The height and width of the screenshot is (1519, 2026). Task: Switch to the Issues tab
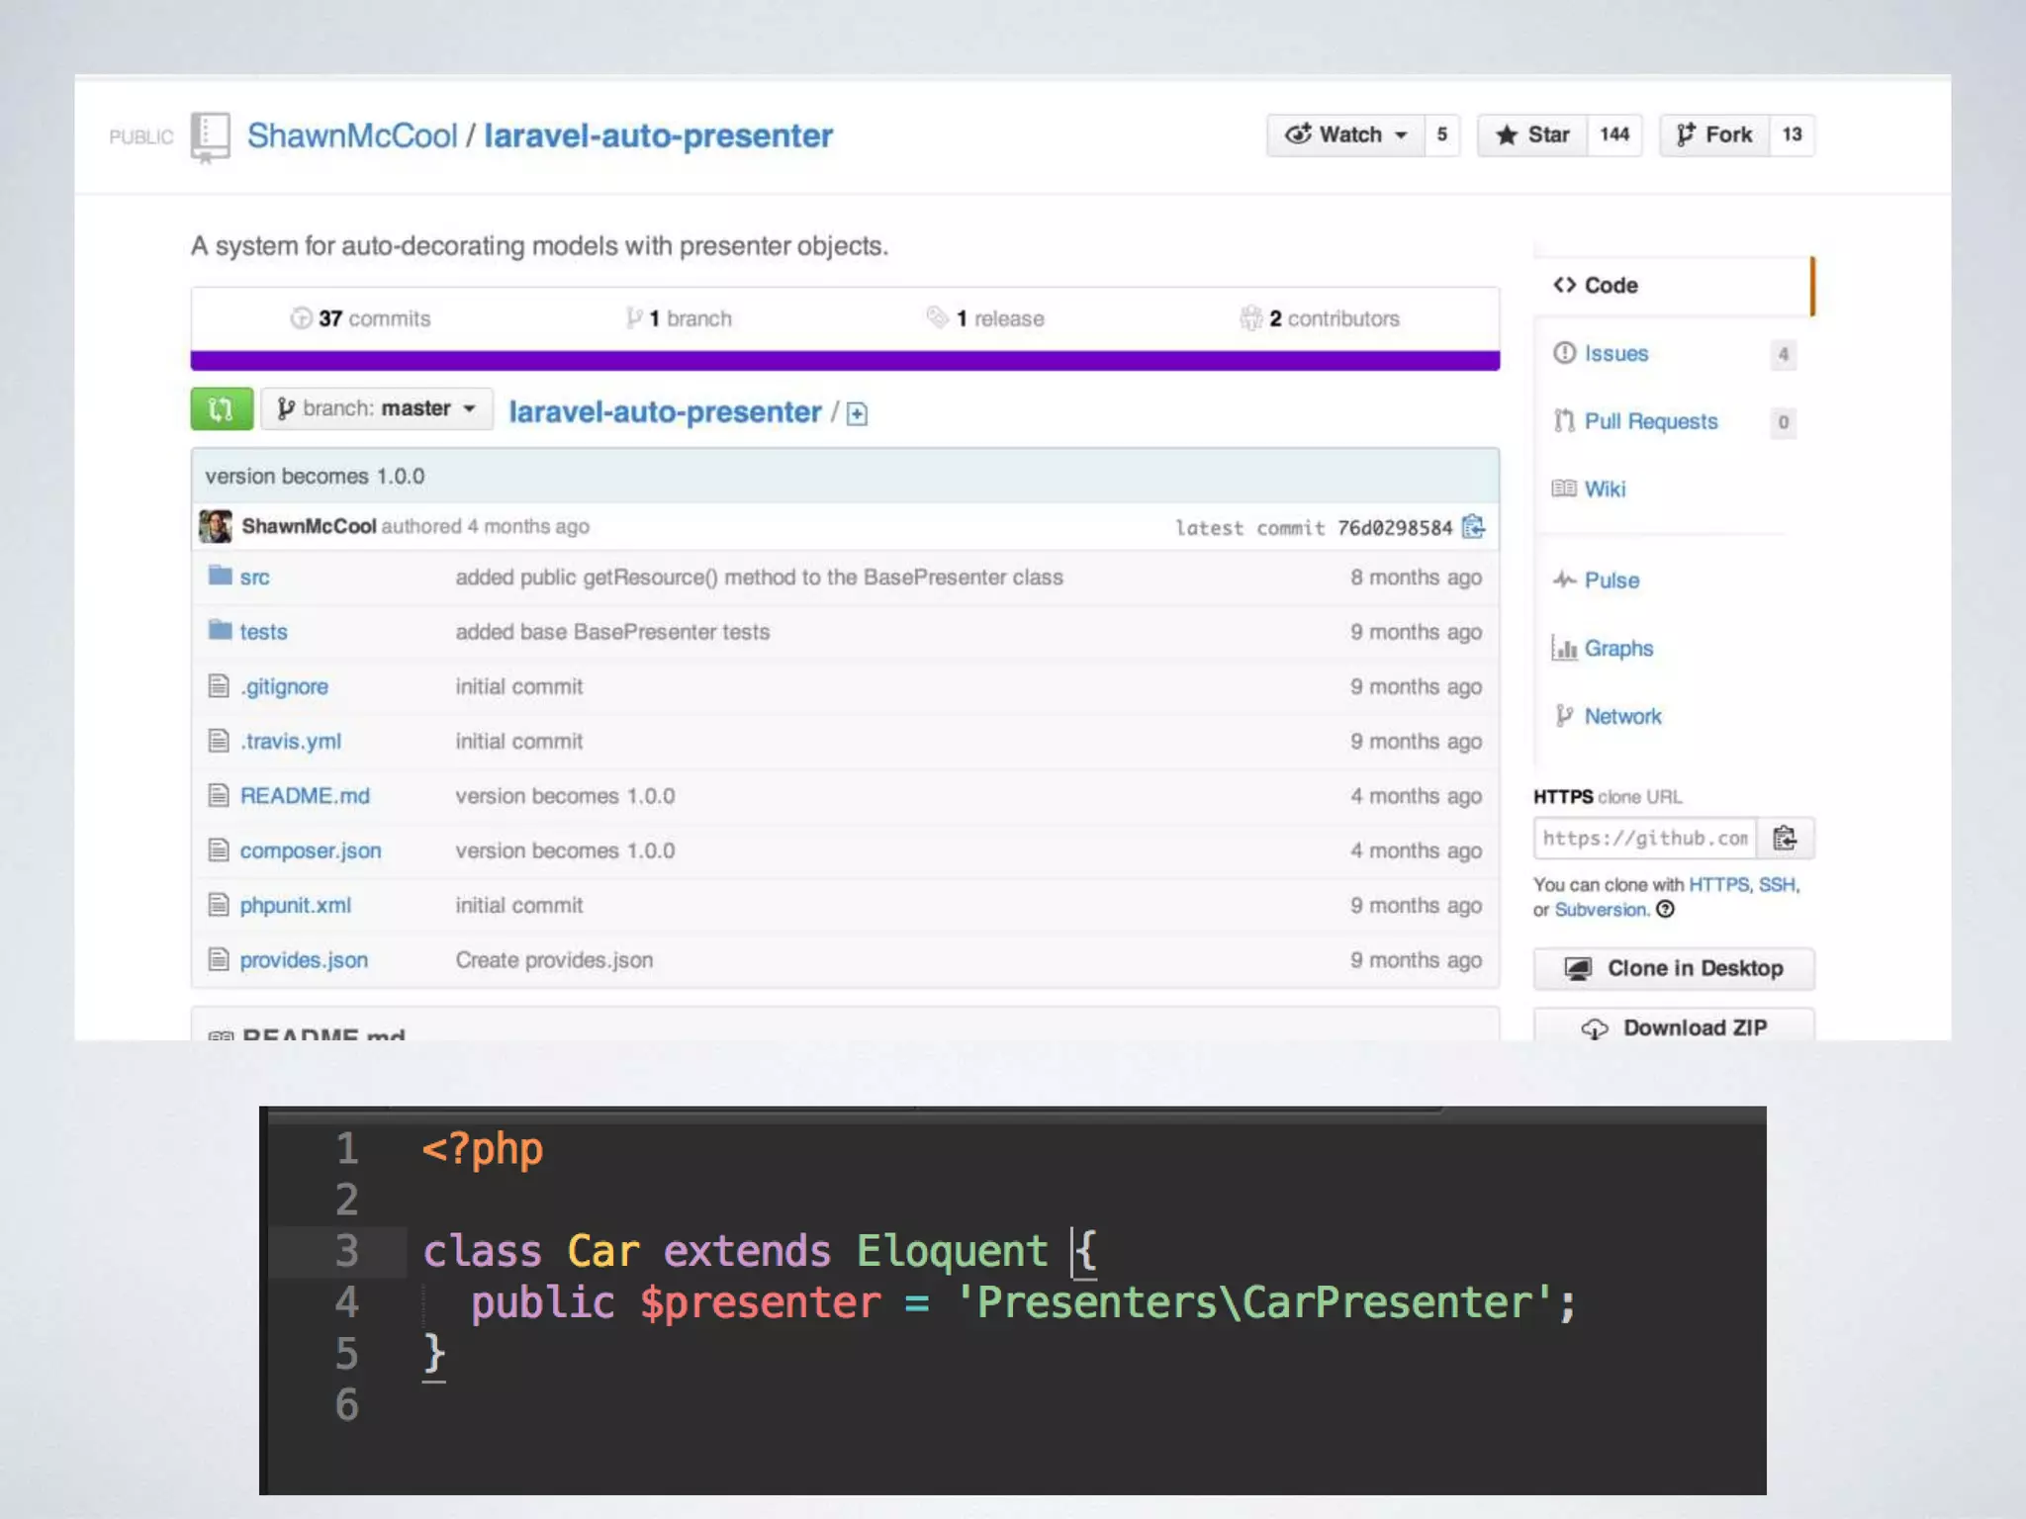(x=1615, y=354)
